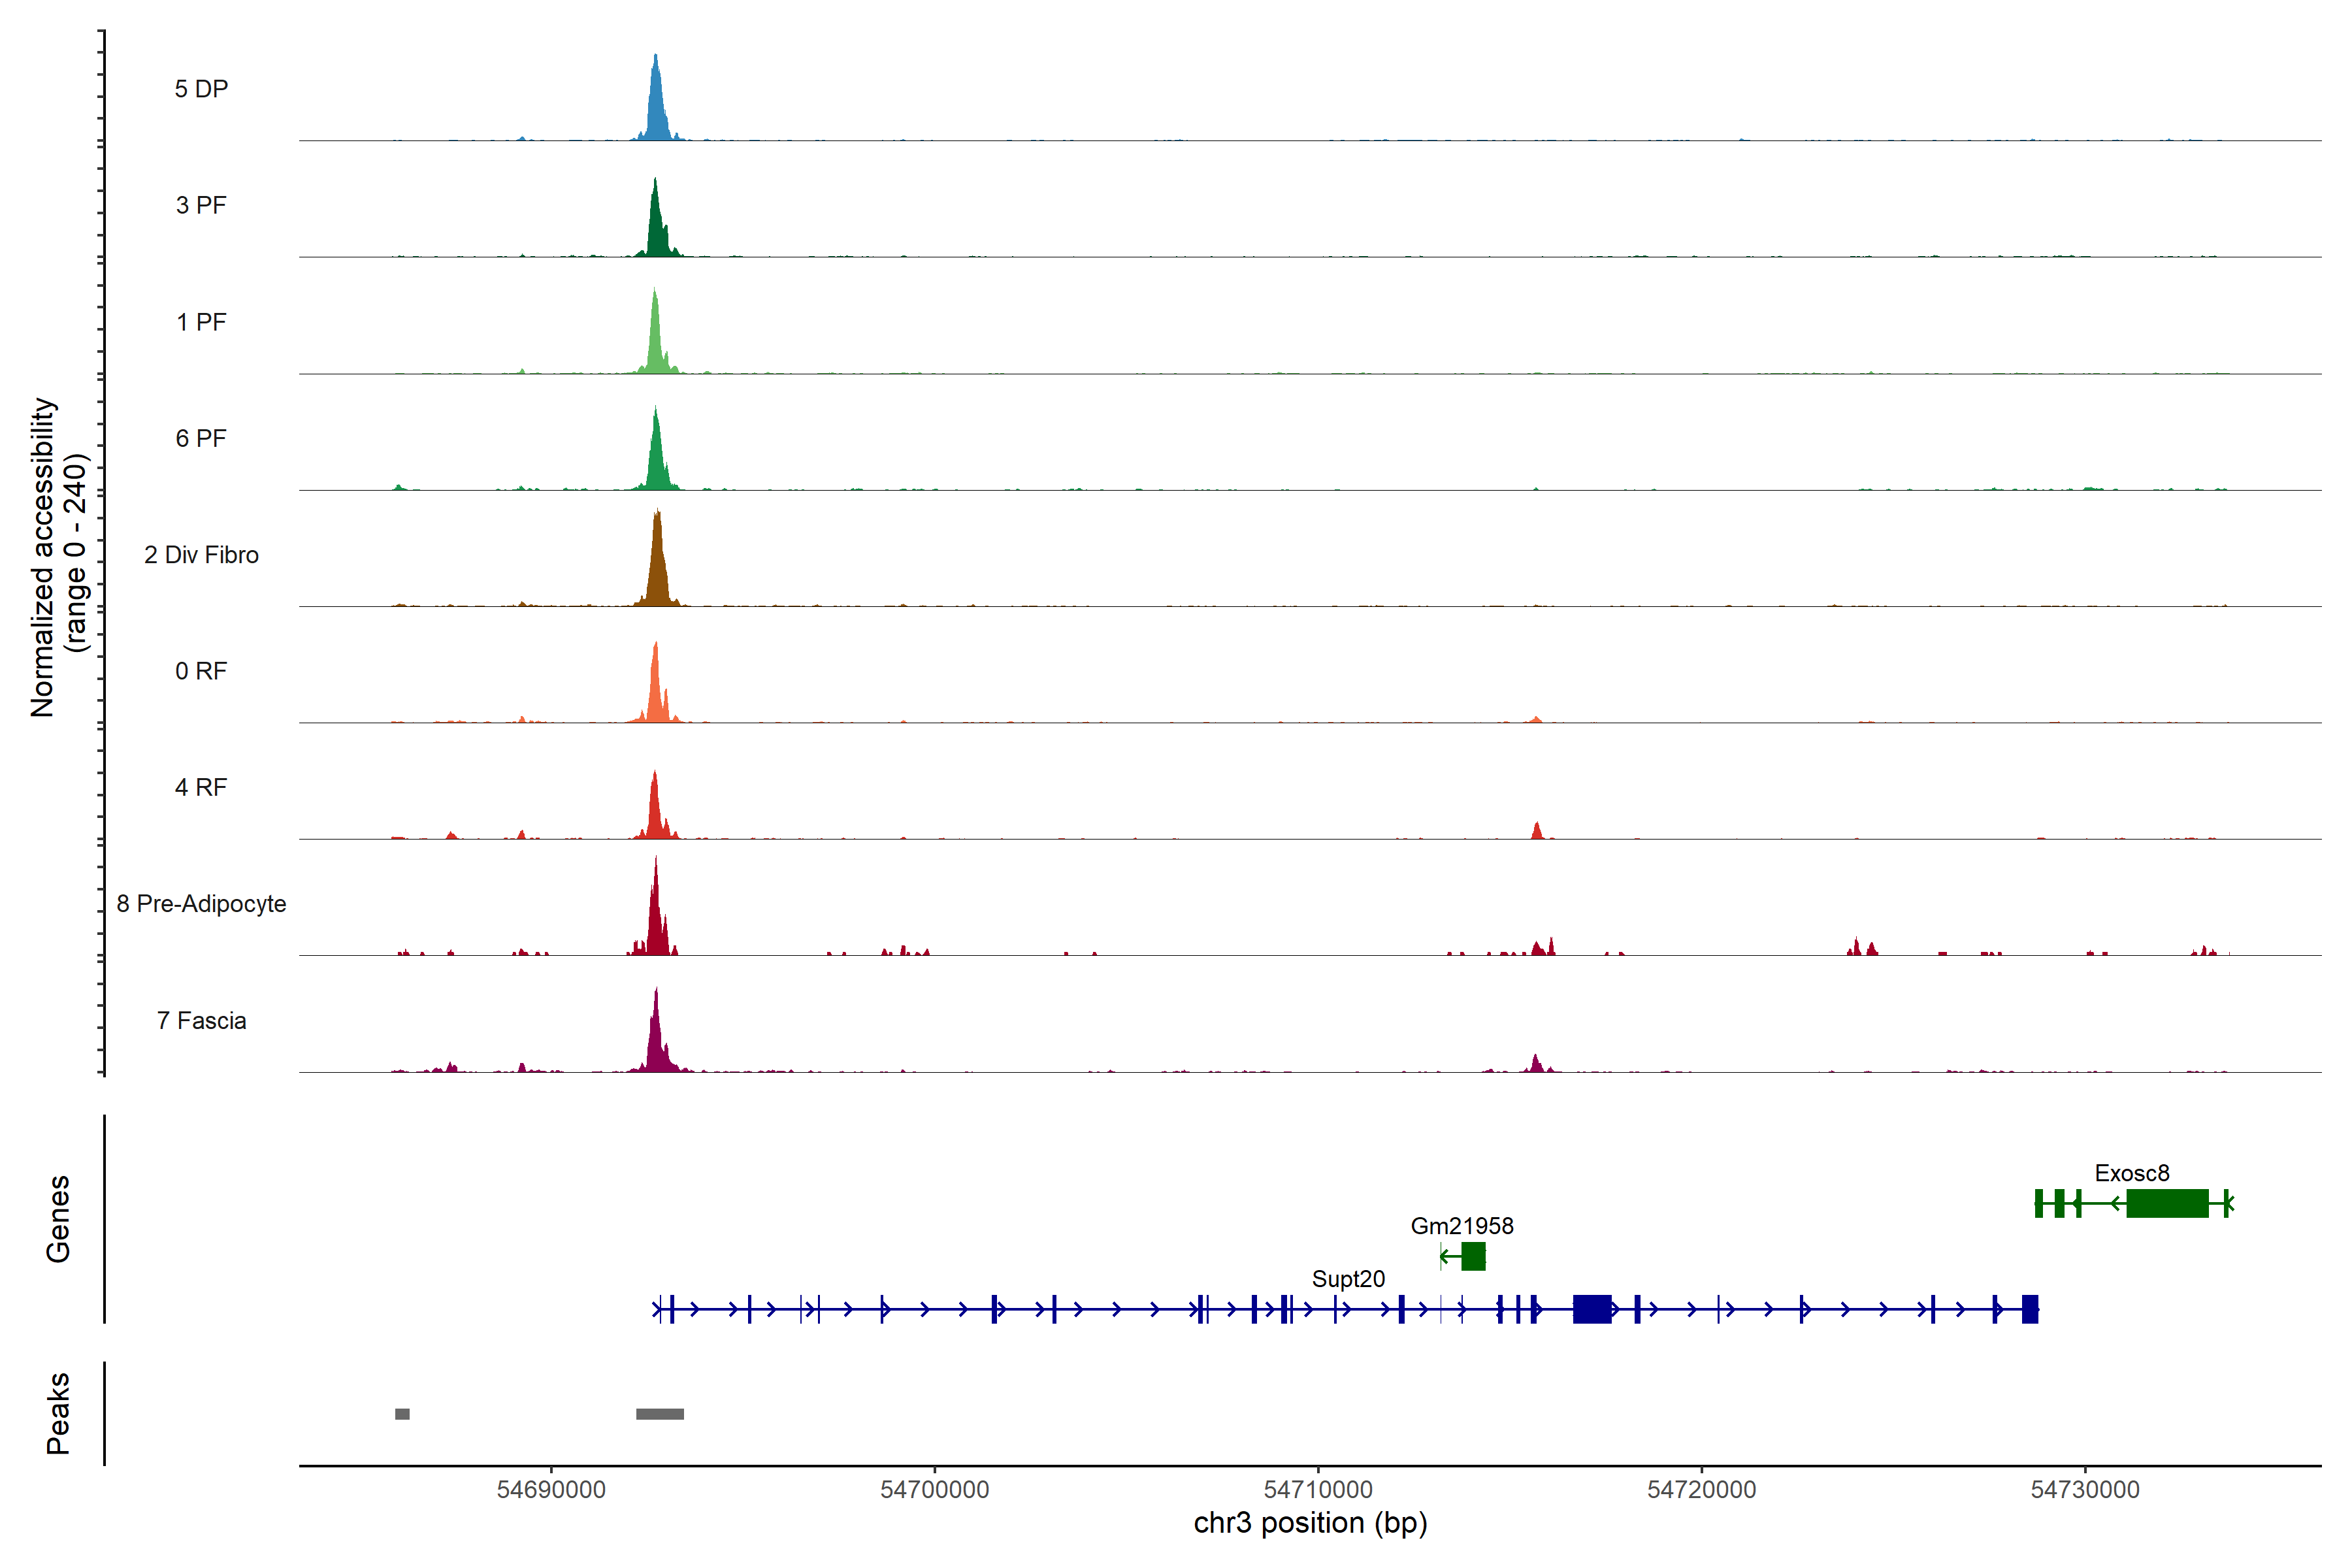Click the green Gm21958 exon box

coord(1473,1256)
